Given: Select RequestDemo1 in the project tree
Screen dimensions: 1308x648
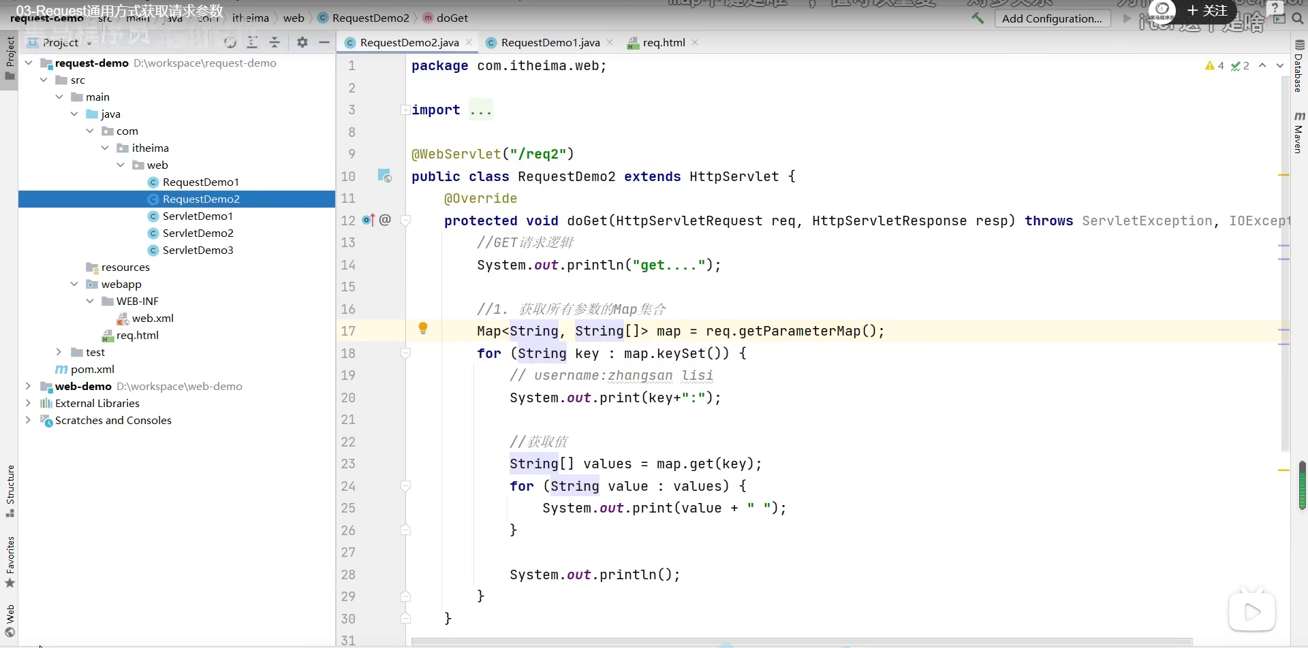Looking at the screenshot, I should pyautogui.click(x=200, y=182).
